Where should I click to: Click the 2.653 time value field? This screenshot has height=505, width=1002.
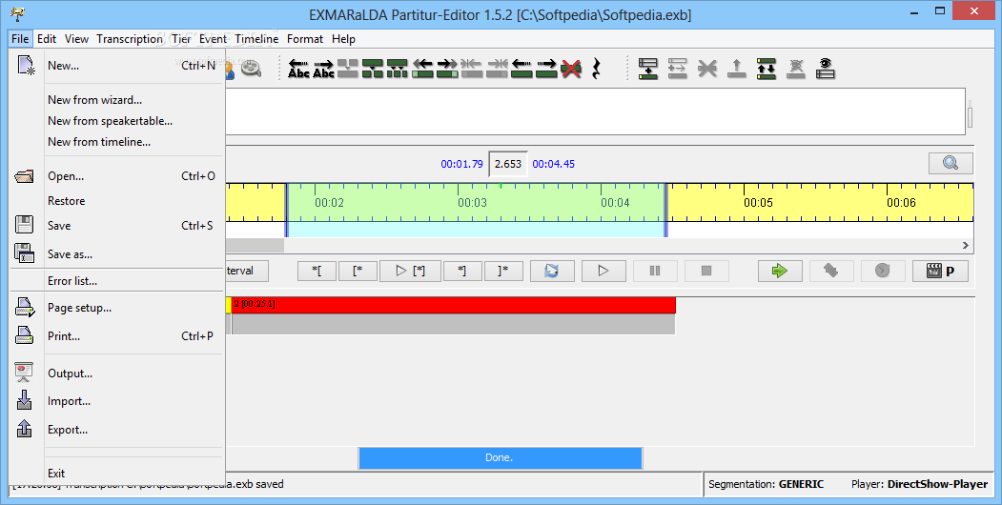[508, 164]
